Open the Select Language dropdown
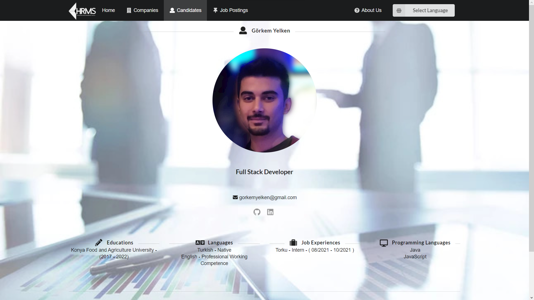 point(430,10)
